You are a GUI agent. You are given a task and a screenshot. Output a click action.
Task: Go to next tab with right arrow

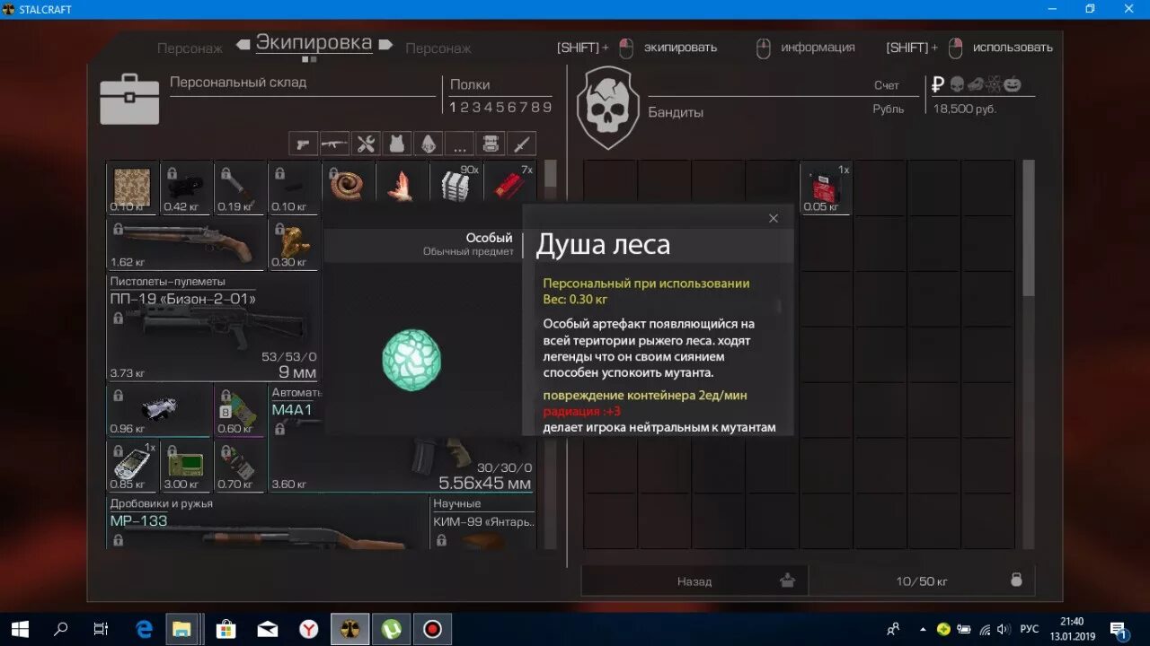pyautogui.click(x=385, y=44)
